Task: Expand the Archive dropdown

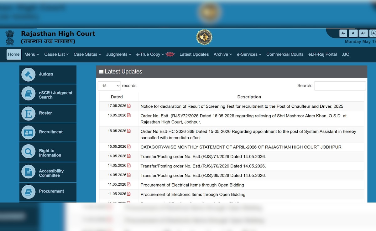Action: tap(223, 54)
